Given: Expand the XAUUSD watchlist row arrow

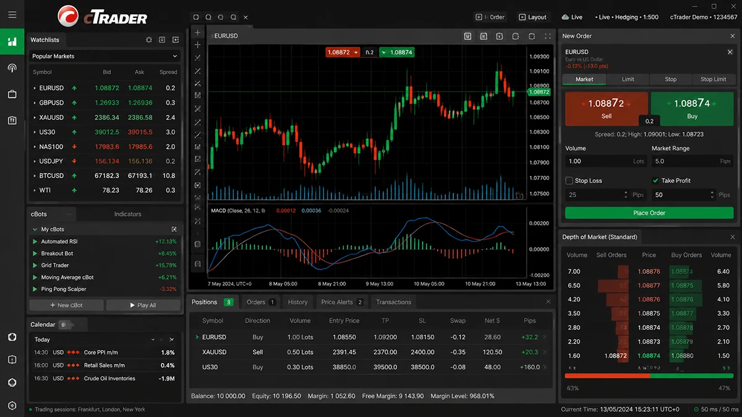Looking at the screenshot, I should pos(35,117).
